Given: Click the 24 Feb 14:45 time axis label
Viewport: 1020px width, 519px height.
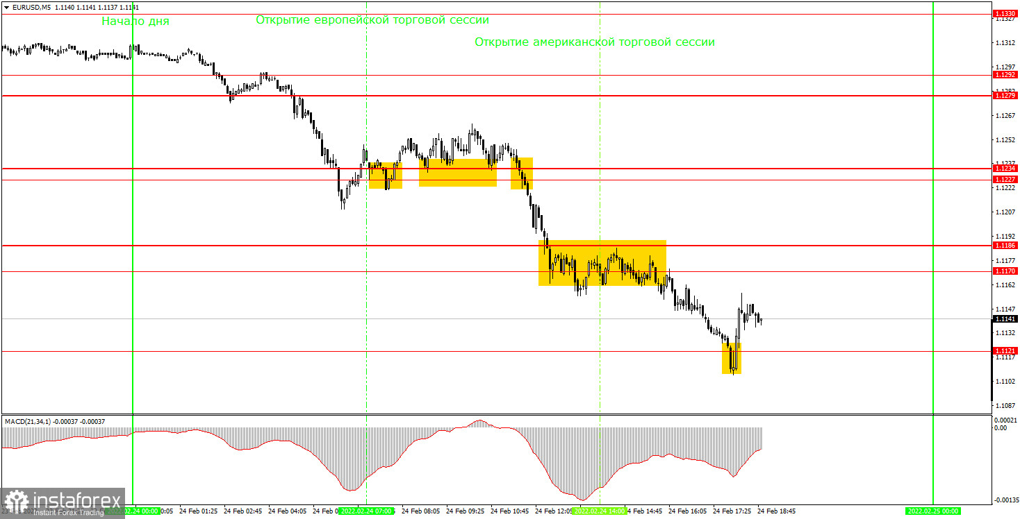Looking at the screenshot, I should click(x=644, y=511).
